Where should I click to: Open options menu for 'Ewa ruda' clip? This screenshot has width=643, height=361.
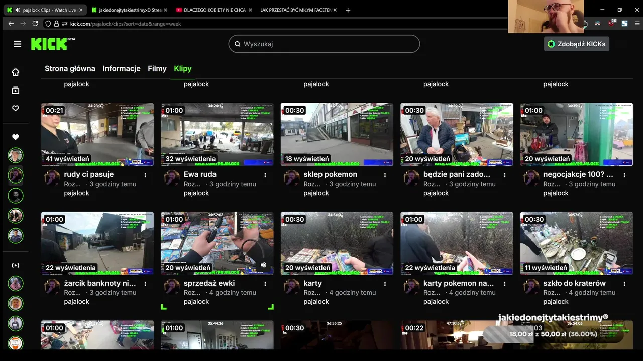tap(265, 175)
